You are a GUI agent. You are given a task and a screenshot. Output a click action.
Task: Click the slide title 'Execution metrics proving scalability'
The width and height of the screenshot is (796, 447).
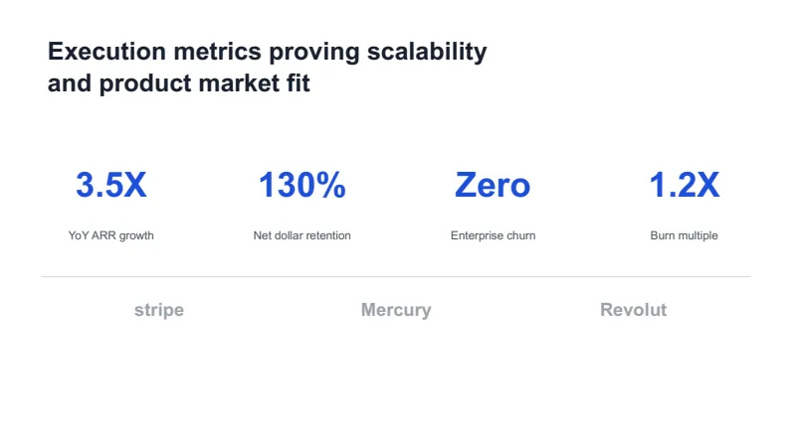[x=267, y=52]
